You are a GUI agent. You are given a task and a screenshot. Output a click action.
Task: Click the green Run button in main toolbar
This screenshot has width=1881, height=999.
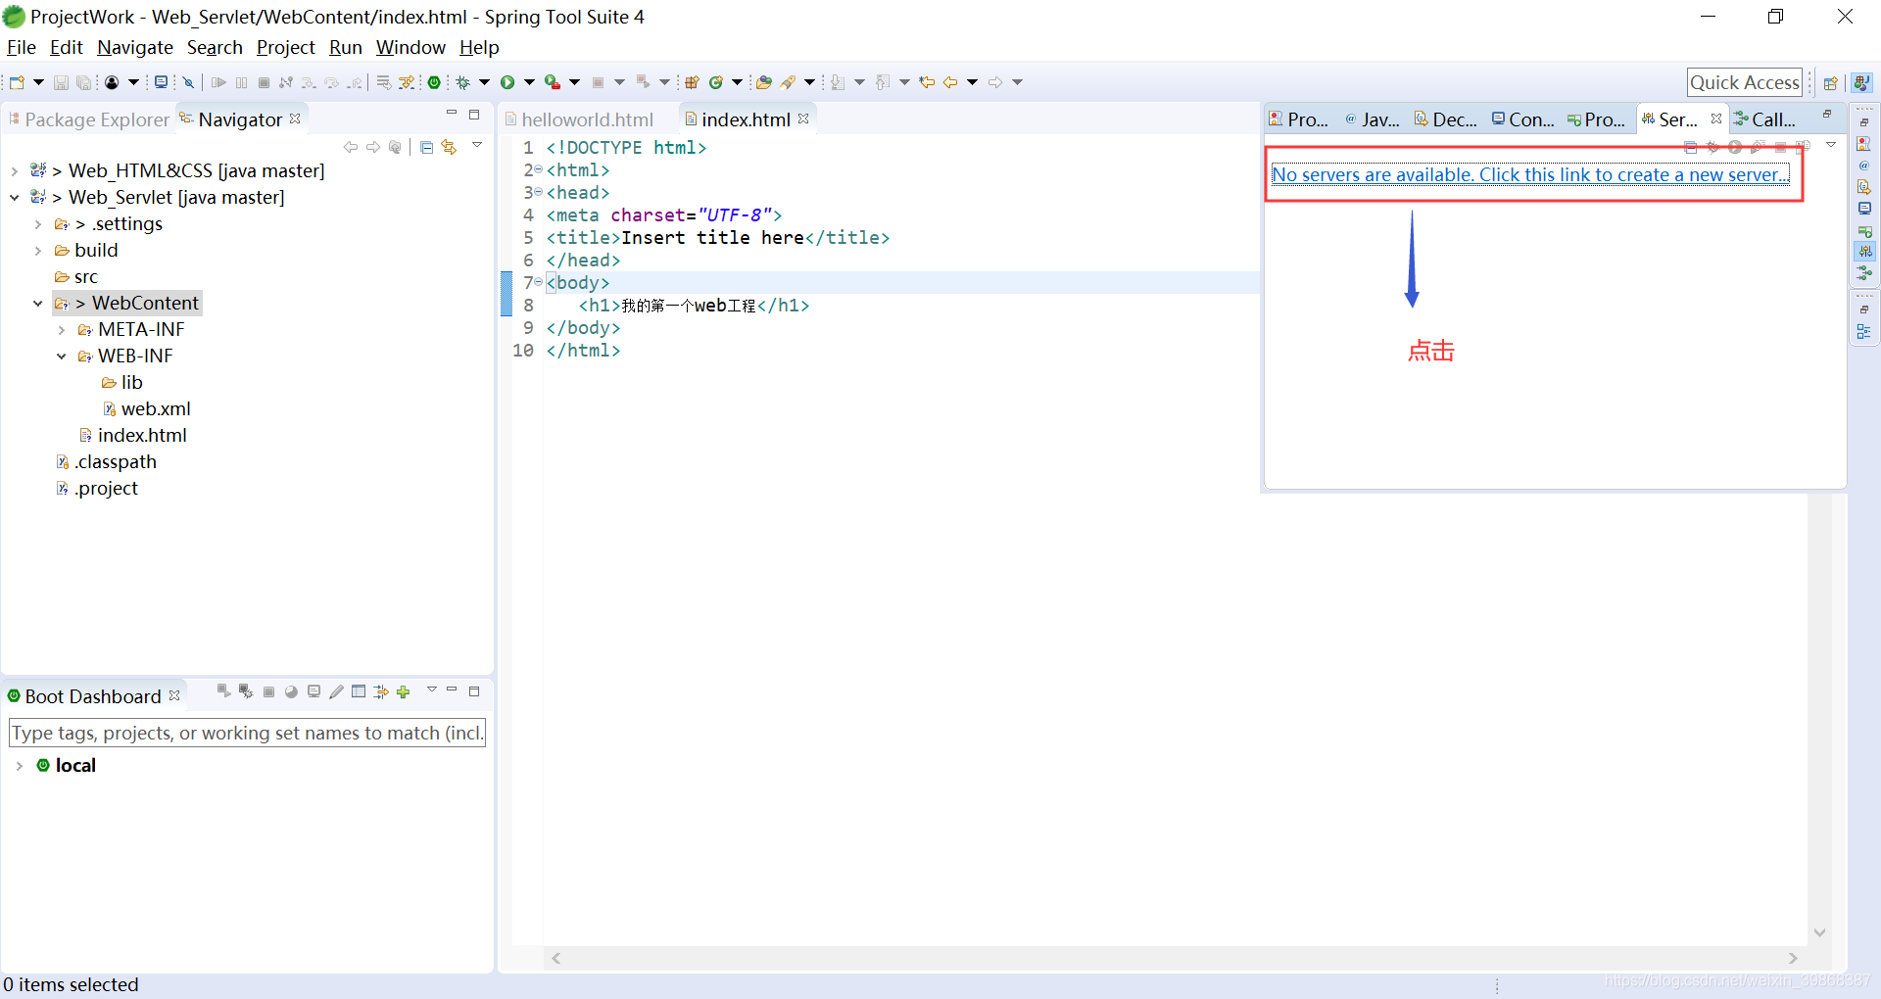click(x=507, y=82)
